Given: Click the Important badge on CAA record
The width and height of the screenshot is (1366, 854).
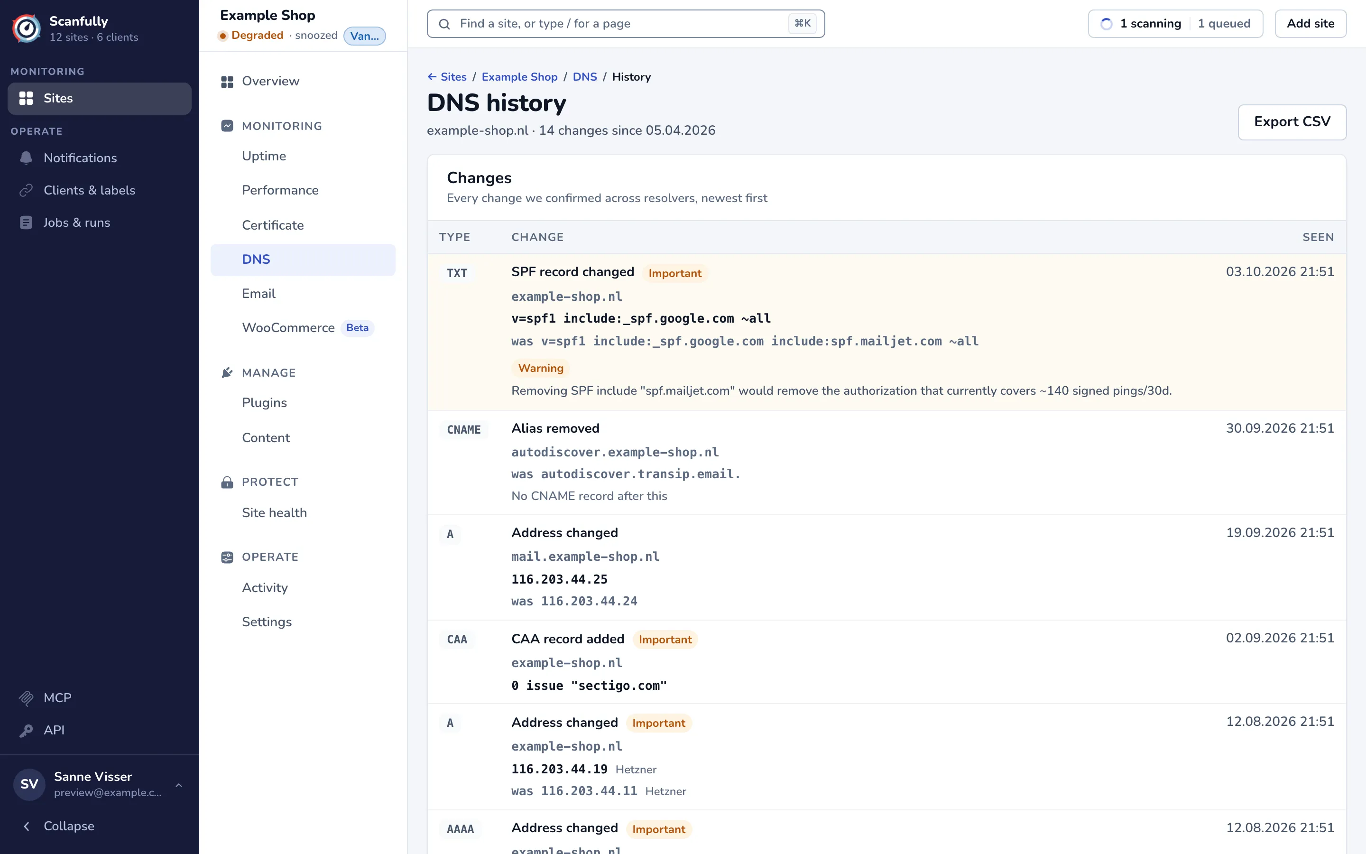Looking at the screenshot, I should click(665, 640).
